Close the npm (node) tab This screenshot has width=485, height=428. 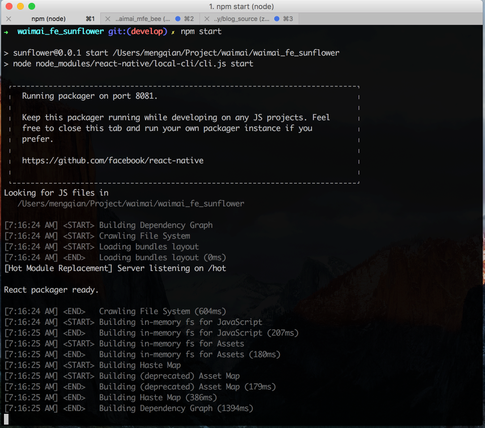pos(8,19)
